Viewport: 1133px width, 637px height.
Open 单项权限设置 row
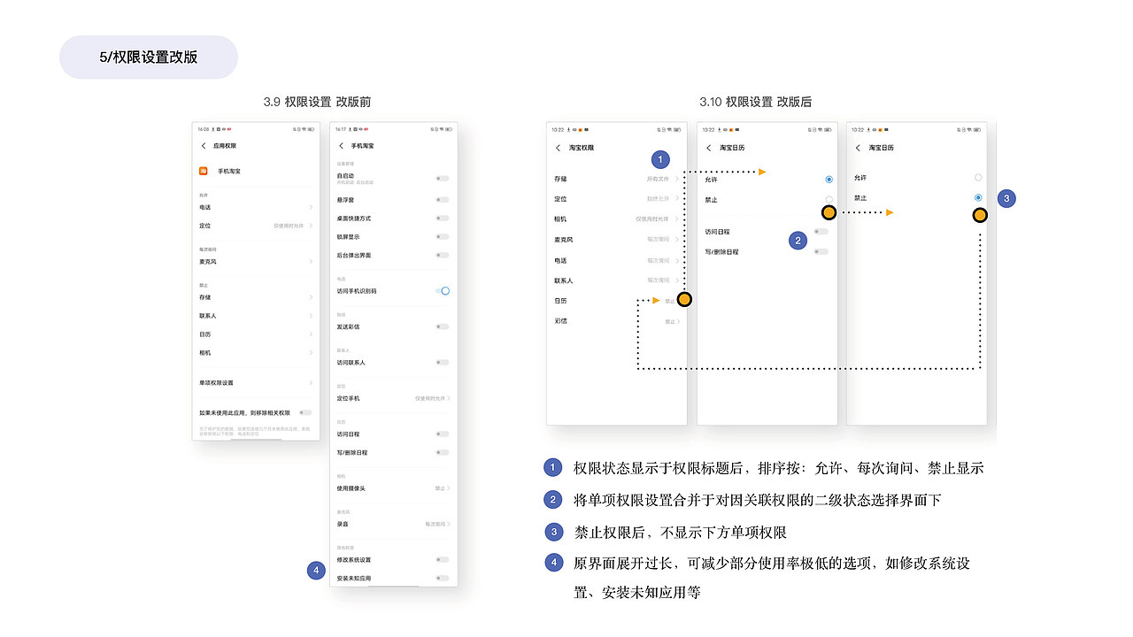click(x=256, y=383)
